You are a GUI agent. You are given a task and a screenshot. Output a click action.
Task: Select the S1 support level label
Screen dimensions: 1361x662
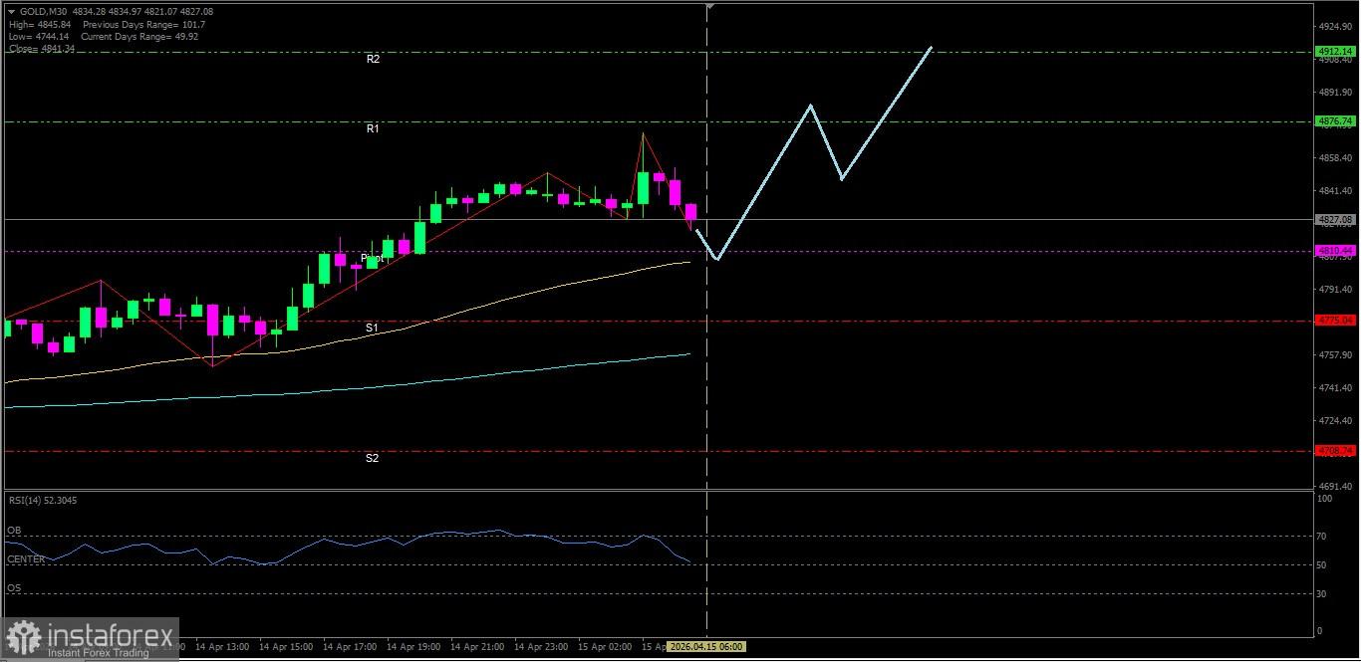372,328
